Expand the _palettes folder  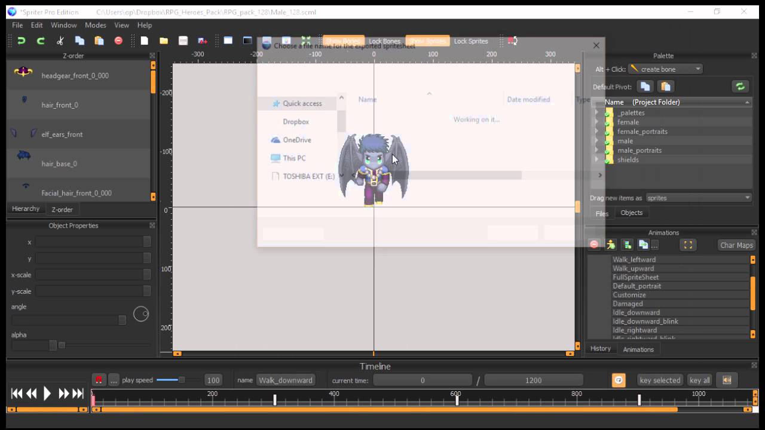(x=596, y=112)
